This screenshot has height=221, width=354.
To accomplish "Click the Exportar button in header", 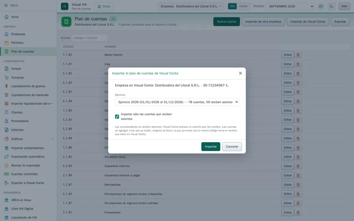I will [340, 22].
